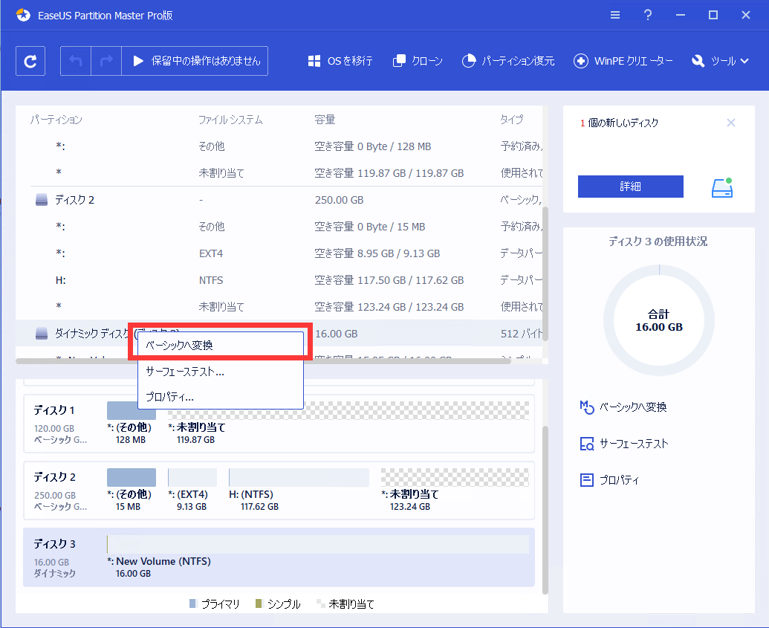Select the ダイナミック ディスク 16.00 GB row
The height and width of the screenshot is (628, 769).
point(279,334)
